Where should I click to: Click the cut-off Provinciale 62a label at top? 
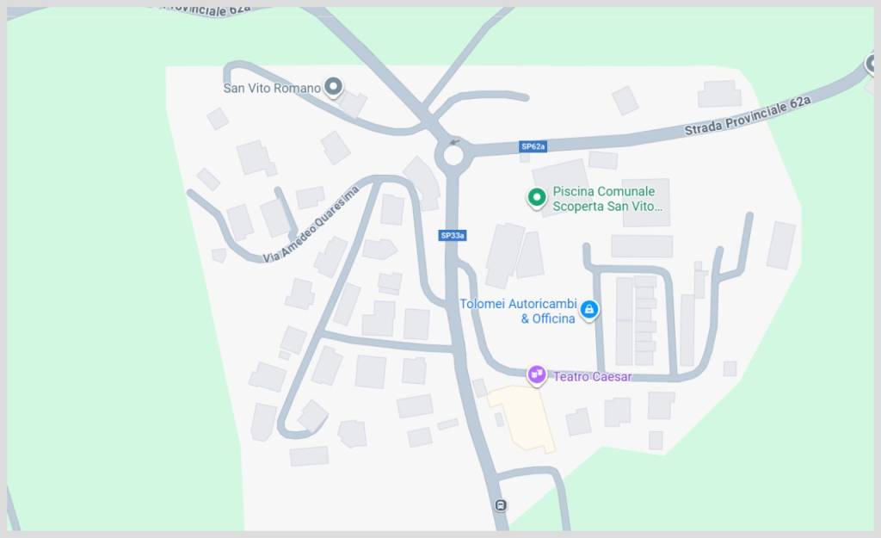click(206, 10)
